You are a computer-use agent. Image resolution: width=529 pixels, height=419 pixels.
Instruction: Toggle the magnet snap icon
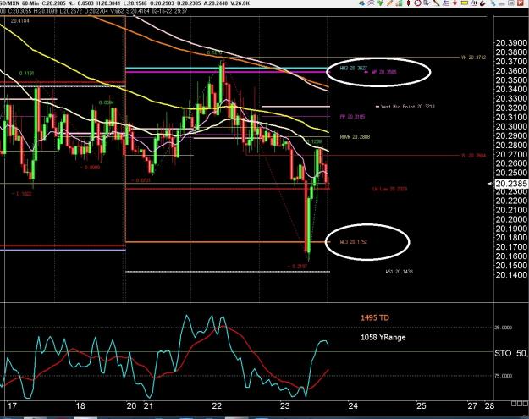point(482,3)
